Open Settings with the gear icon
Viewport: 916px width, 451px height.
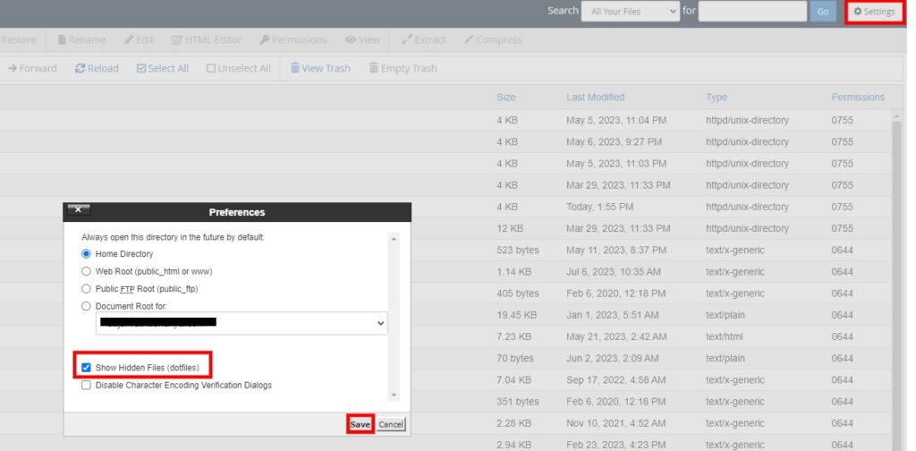874,12
